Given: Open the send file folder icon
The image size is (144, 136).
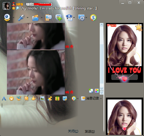Looking at the screenshot, I should pos(35,18).
